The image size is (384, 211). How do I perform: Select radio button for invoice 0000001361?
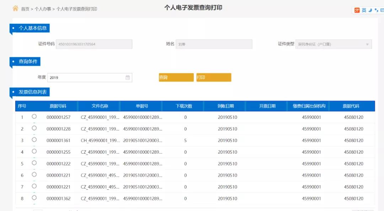(x=34, y=140)
